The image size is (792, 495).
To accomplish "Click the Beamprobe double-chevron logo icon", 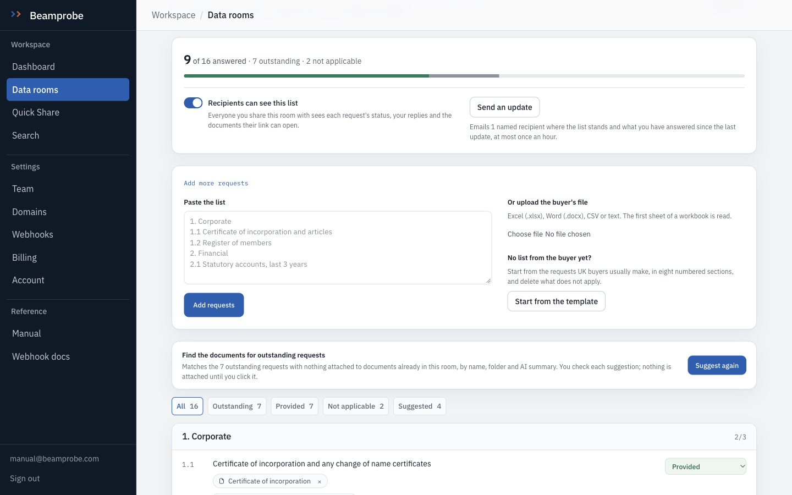I will [16, 15].
